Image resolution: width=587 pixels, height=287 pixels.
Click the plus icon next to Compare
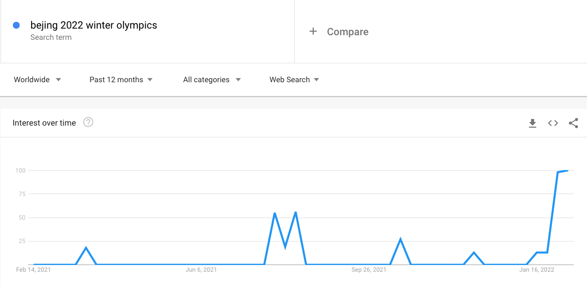point(313,32)
